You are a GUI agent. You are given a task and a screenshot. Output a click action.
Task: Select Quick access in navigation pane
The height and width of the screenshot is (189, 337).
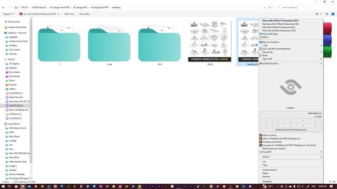[14, 22]
